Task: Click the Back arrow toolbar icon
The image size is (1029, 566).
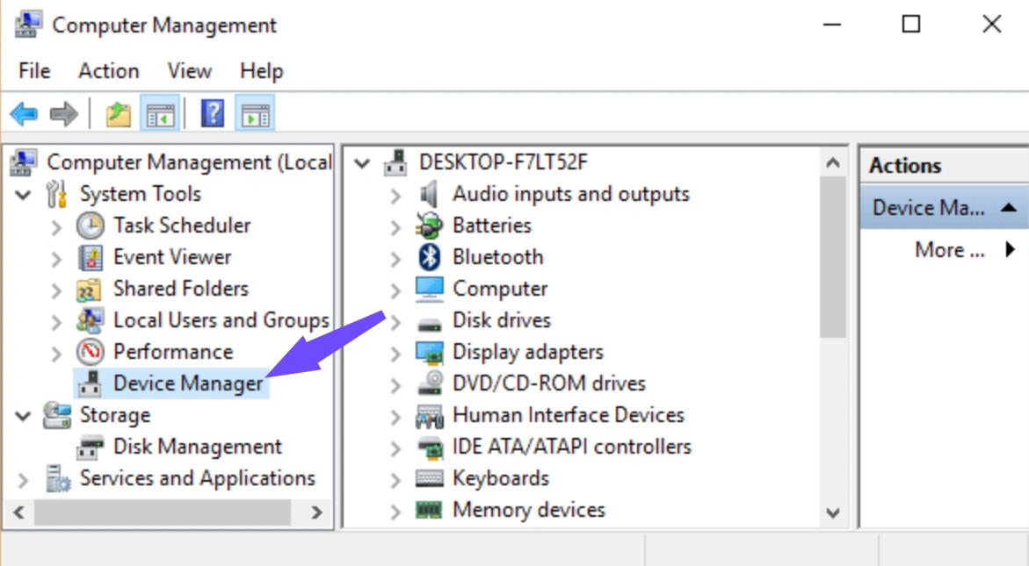Action: (24, 113)
